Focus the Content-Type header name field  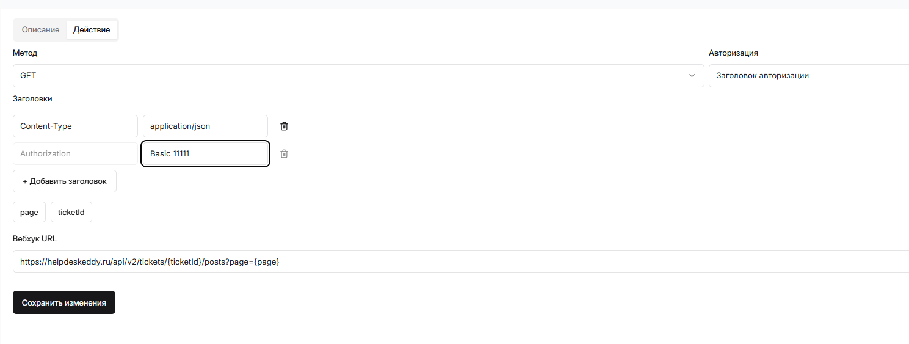[x=75, y=126]
